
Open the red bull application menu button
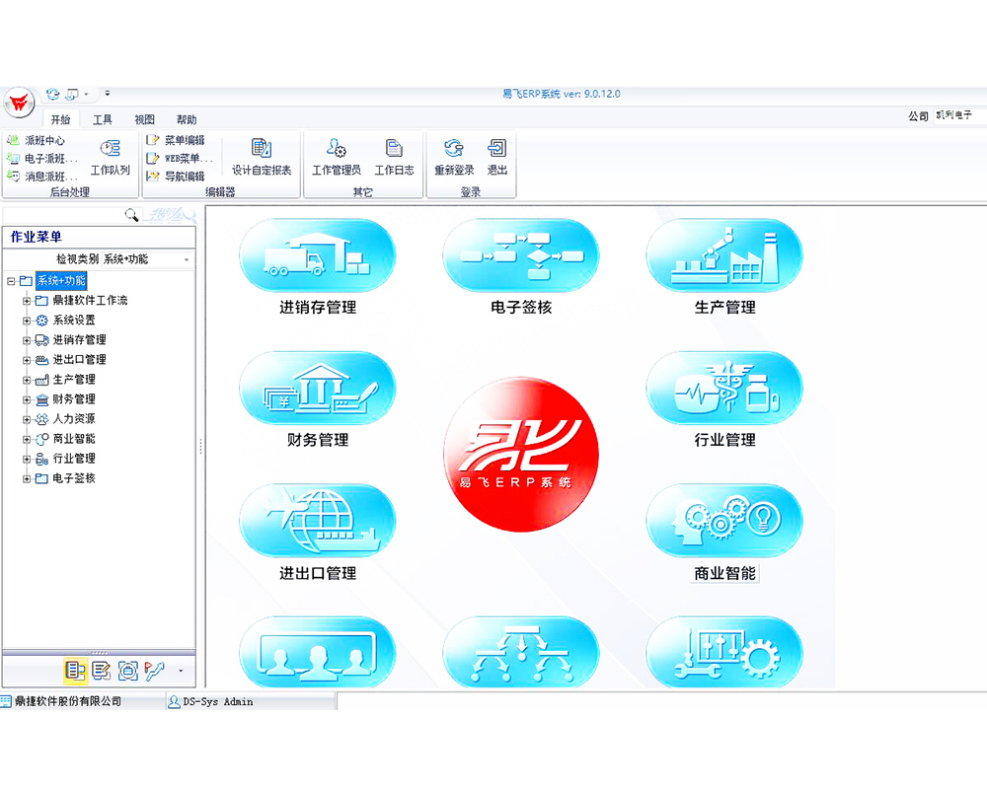(x=20, y=102)
